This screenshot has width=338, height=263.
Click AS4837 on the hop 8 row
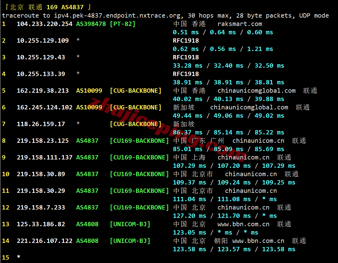[87, 141]
